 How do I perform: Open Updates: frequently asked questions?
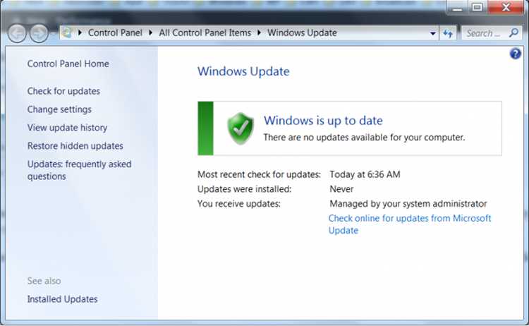(x=79, y=170)
